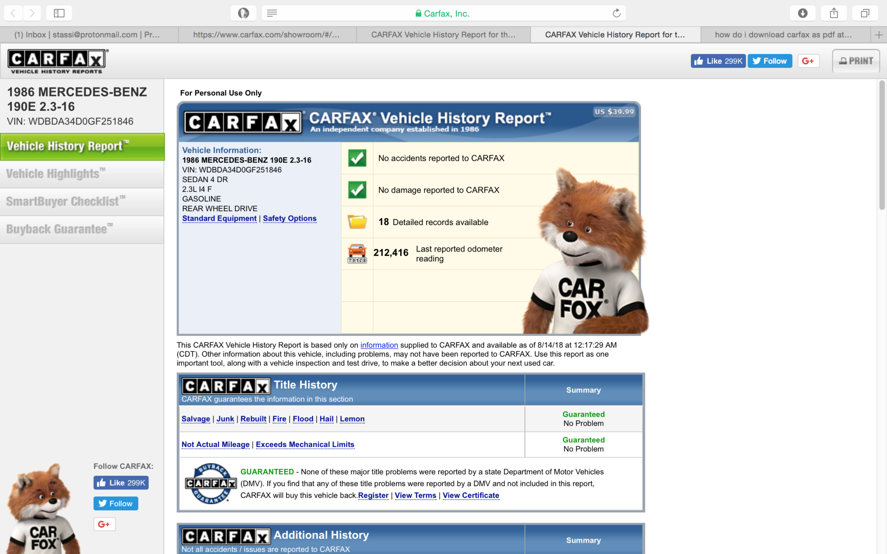The width and height of the screenshot is (887, 554).
Task: Show the Safari sidebar
Action: coord(59,13)
